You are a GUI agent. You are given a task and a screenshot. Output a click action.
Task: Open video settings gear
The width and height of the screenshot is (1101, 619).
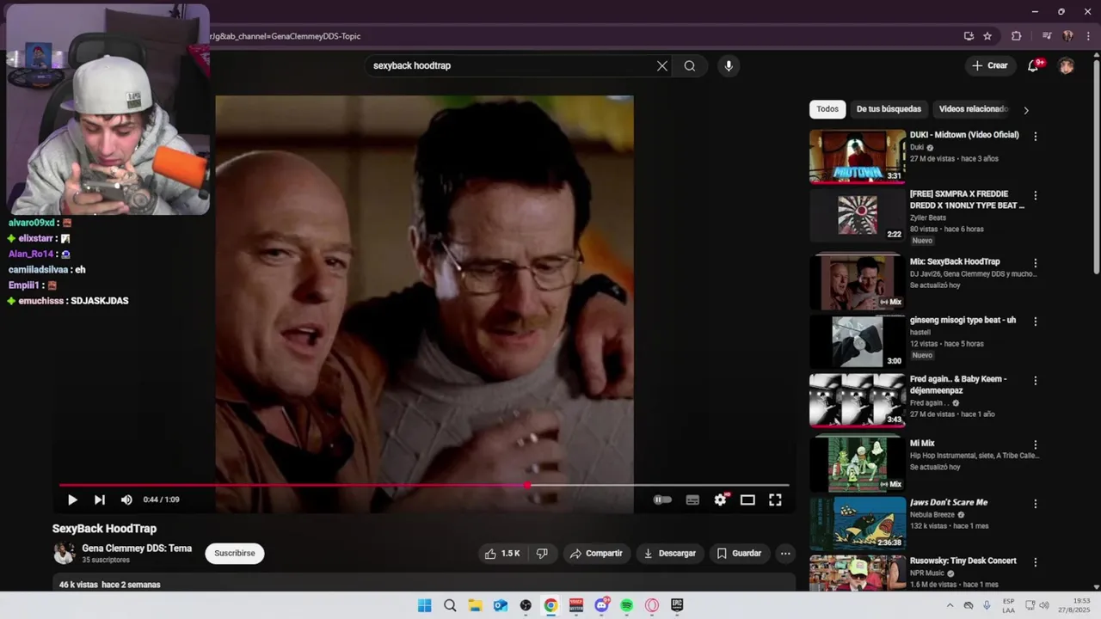(721, 499)
